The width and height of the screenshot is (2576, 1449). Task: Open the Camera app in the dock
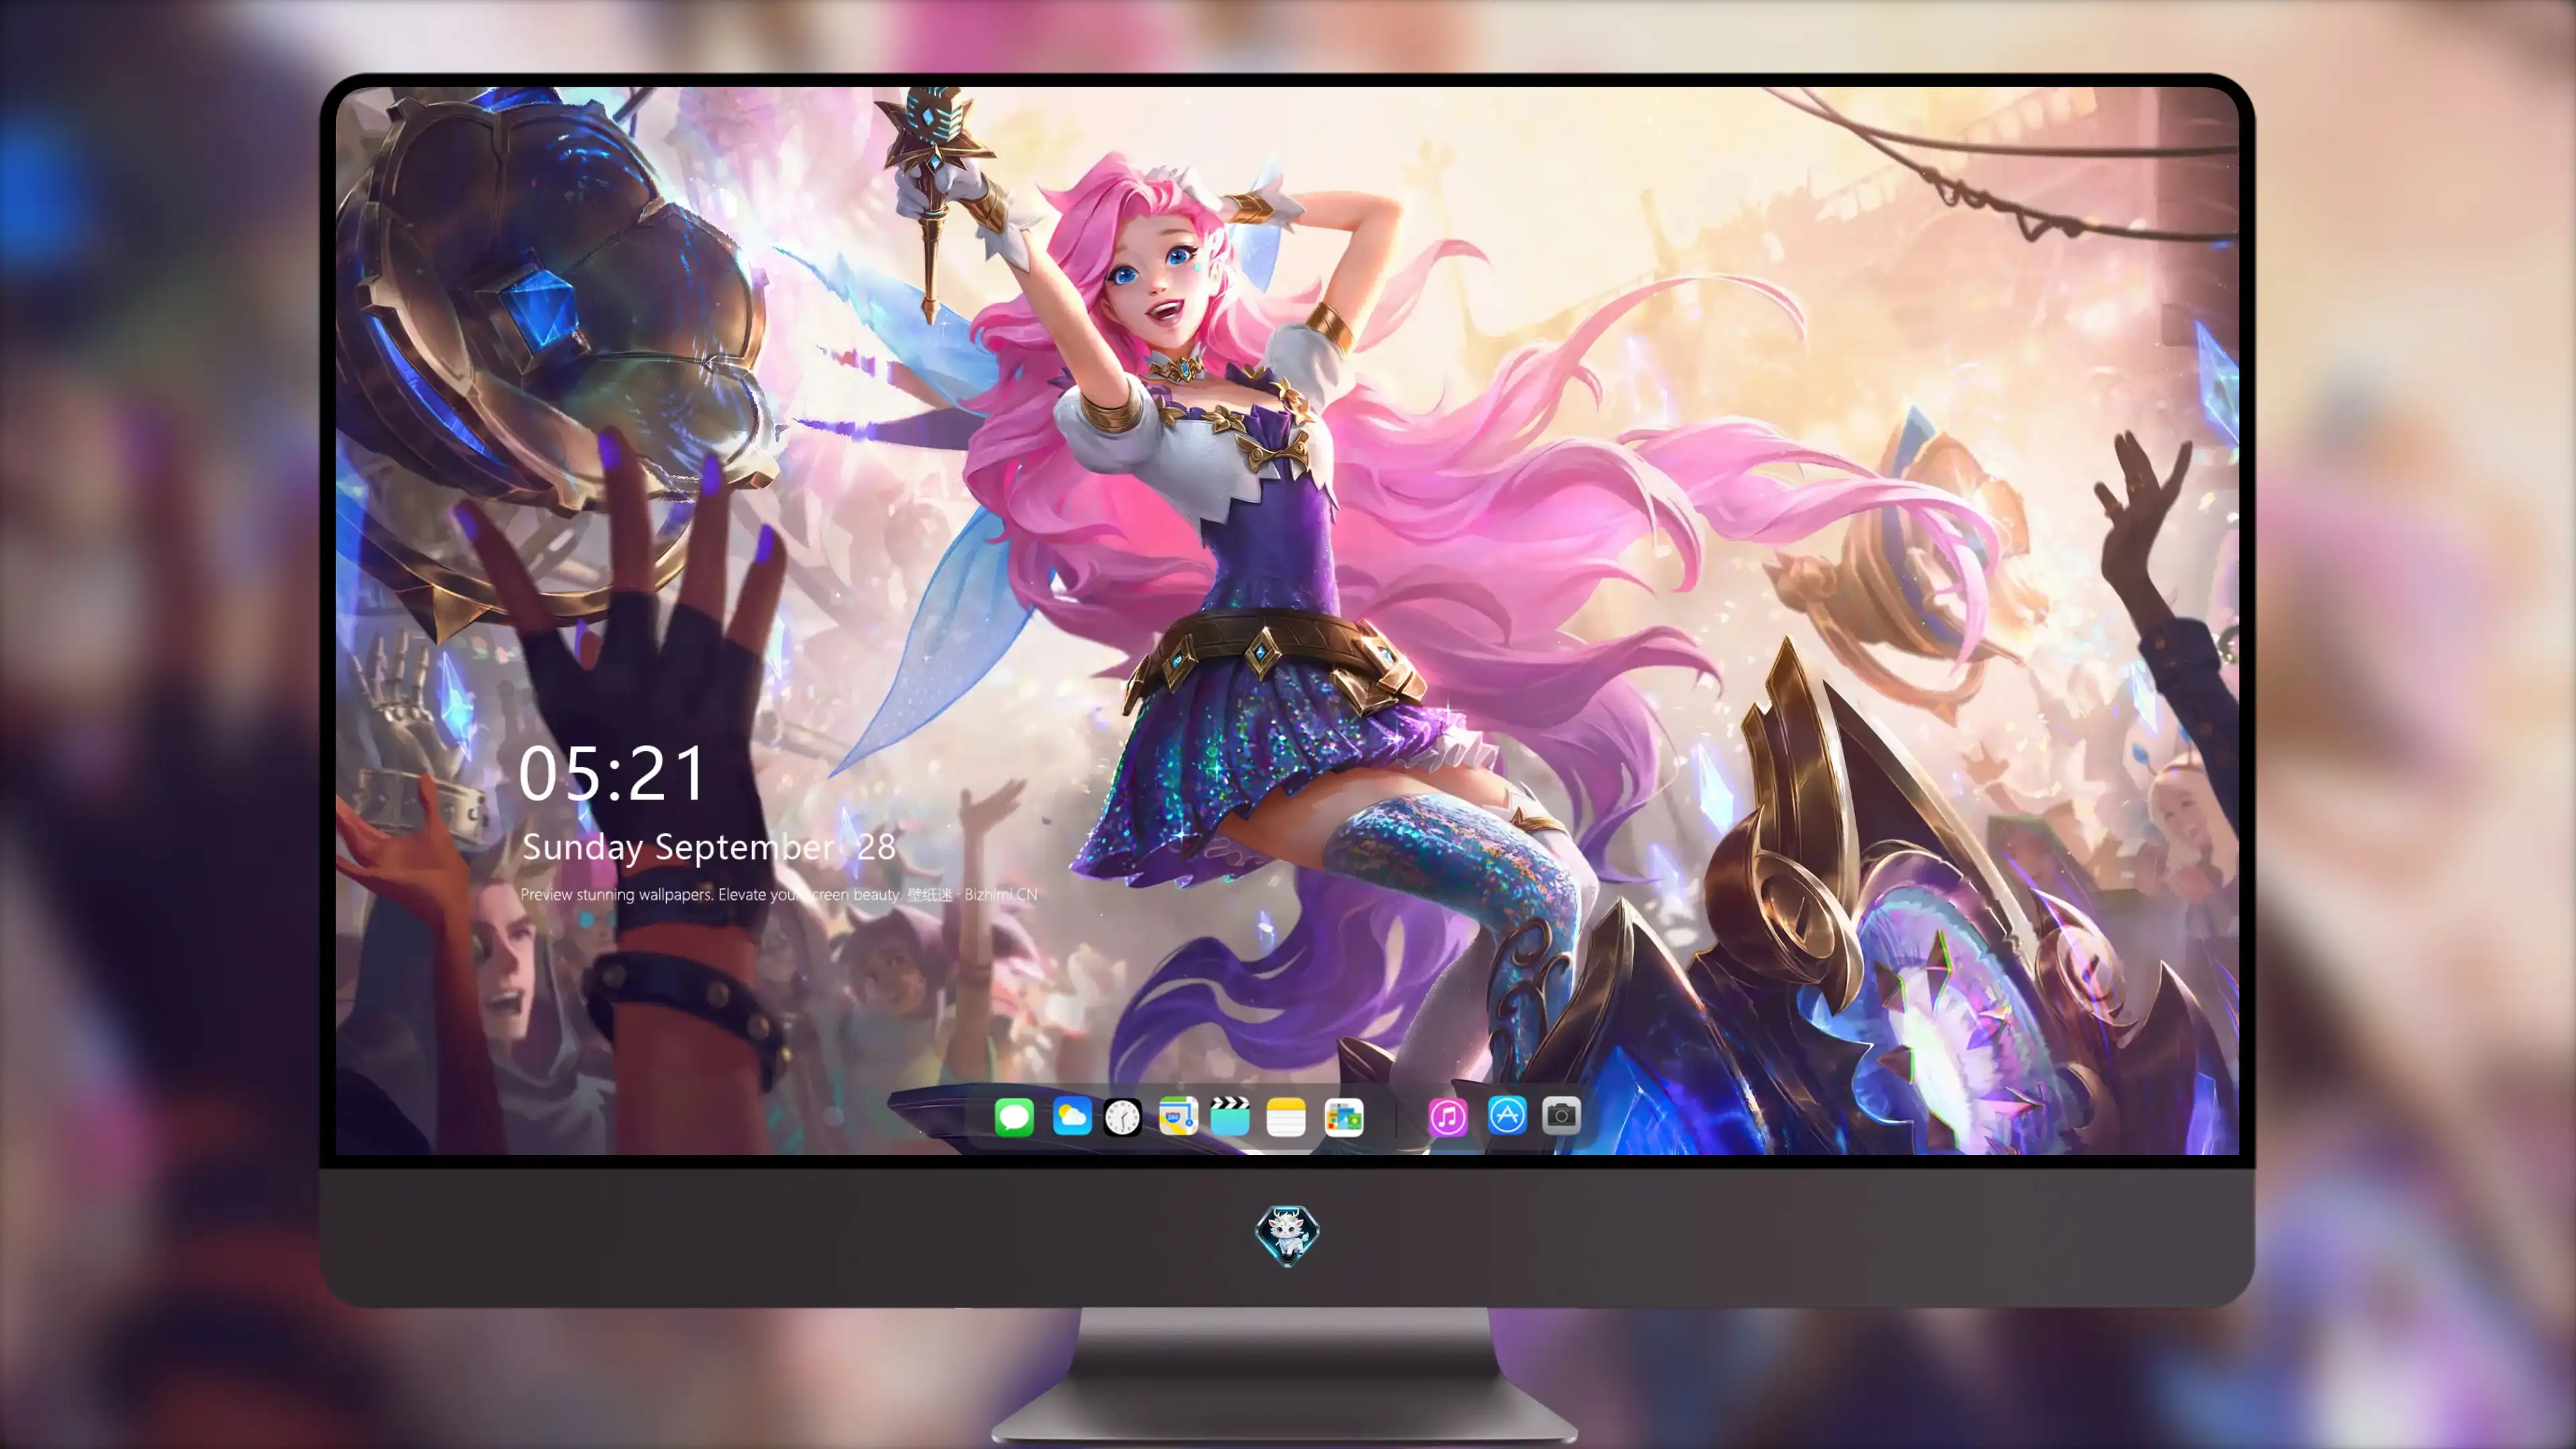(x=1561, y=1116)
